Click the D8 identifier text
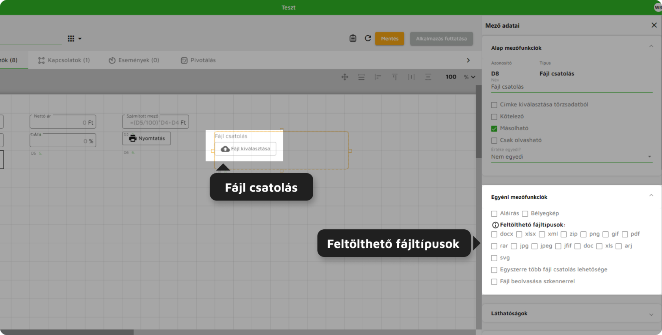 click(495, 73)
